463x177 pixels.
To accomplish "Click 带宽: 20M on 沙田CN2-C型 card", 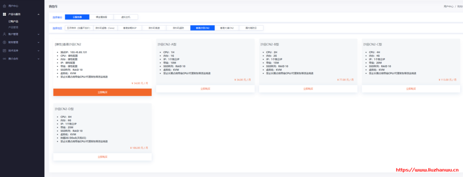I will (x=375, y=63).
